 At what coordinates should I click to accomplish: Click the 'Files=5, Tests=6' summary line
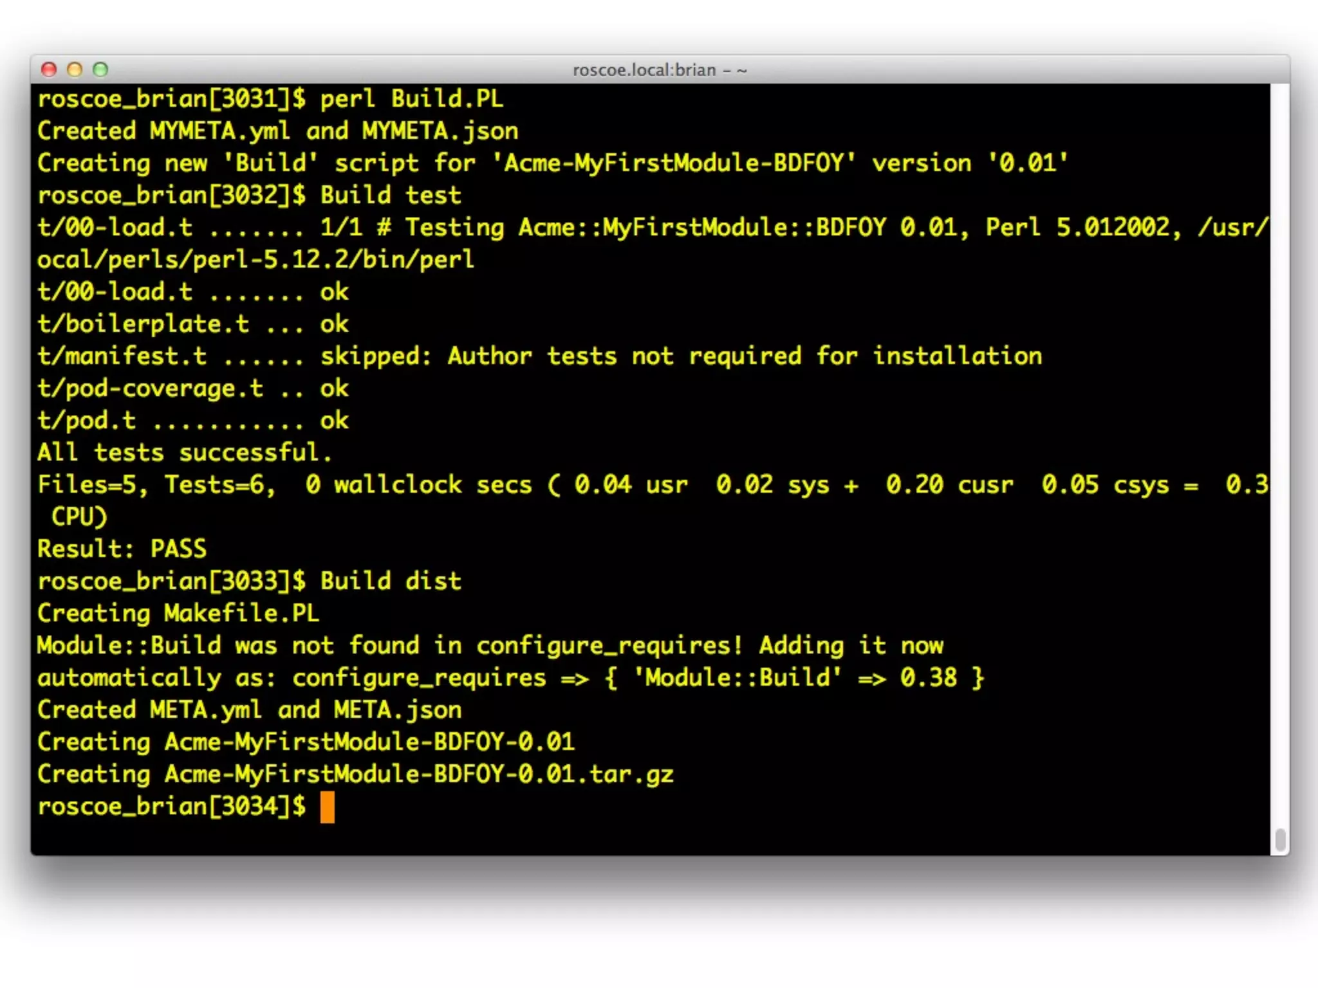click(x=157, y=485)
